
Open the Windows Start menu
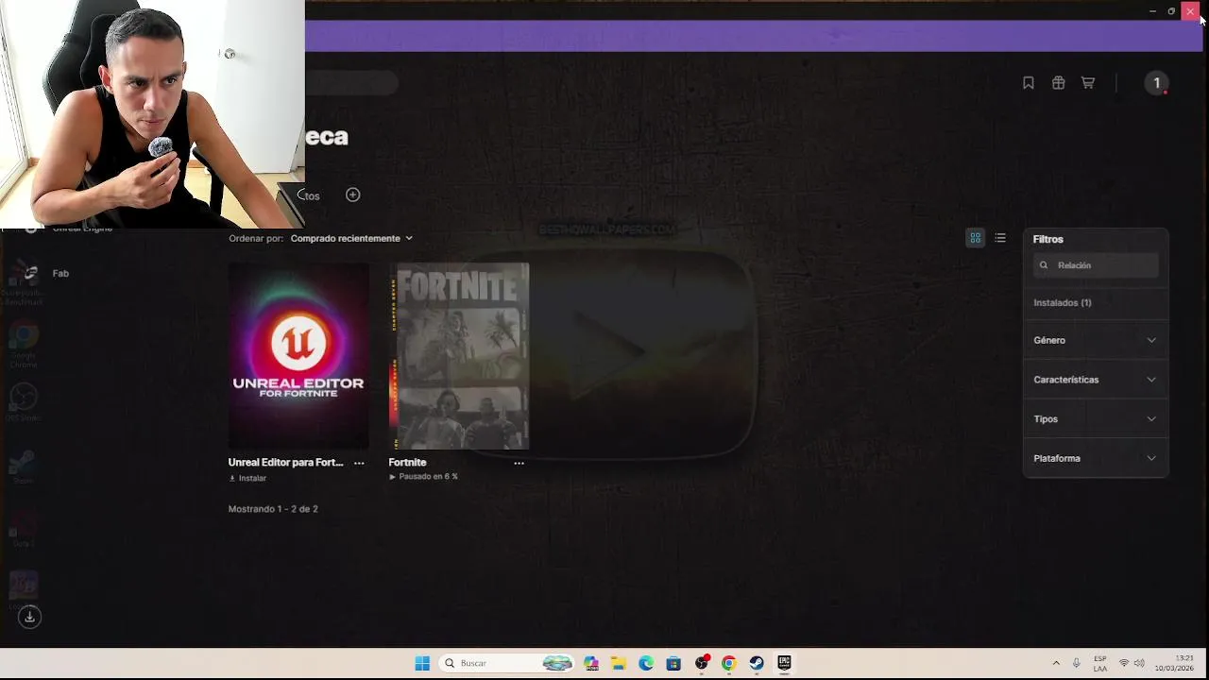point(422,663)
